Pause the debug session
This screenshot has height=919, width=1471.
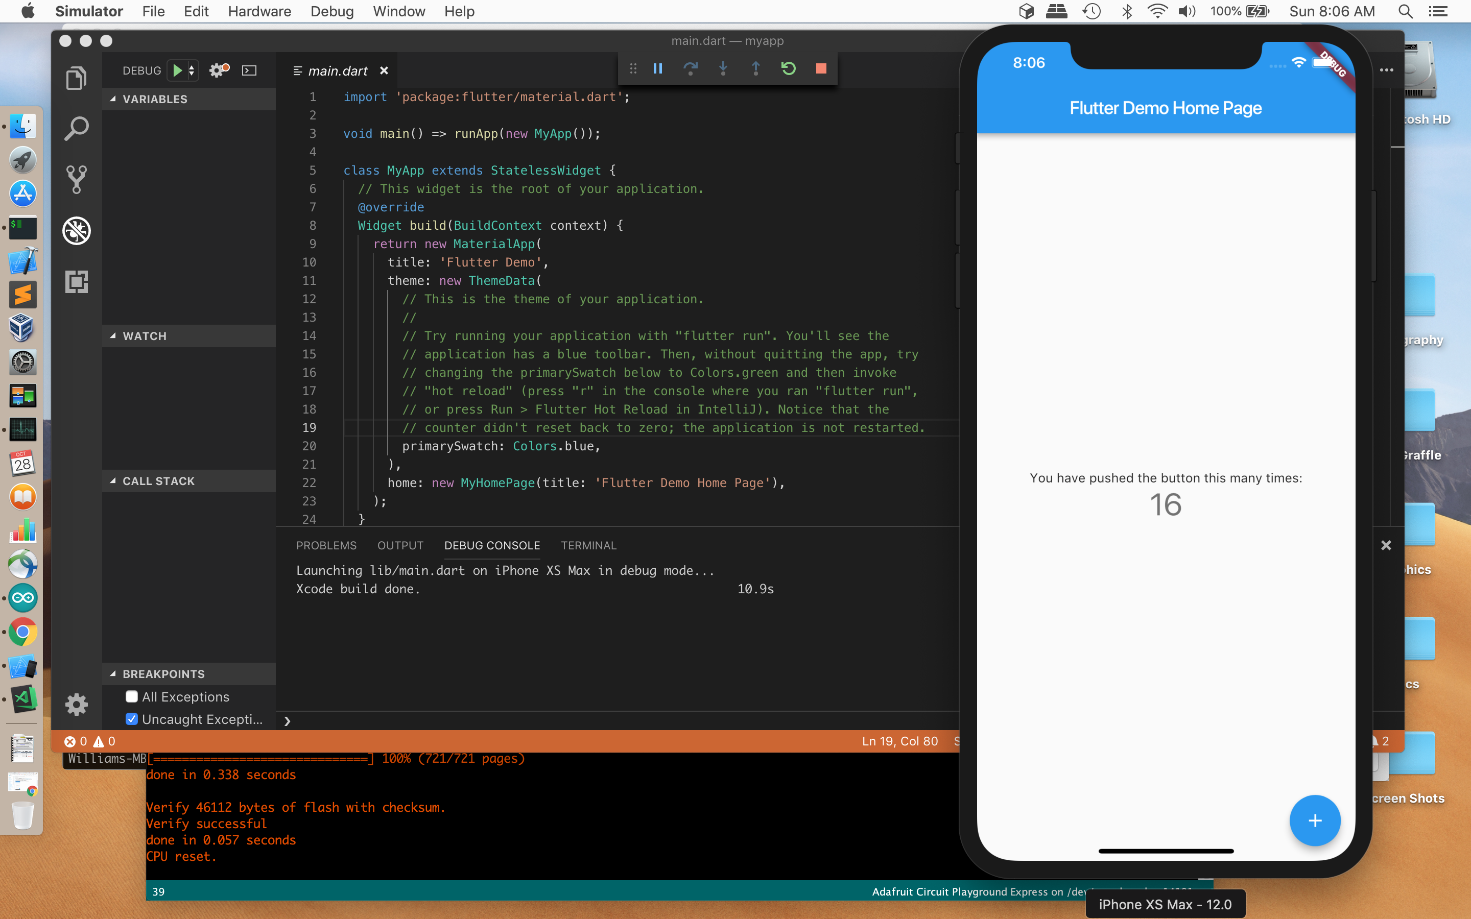pyautogui.click(x=658, y=69)
